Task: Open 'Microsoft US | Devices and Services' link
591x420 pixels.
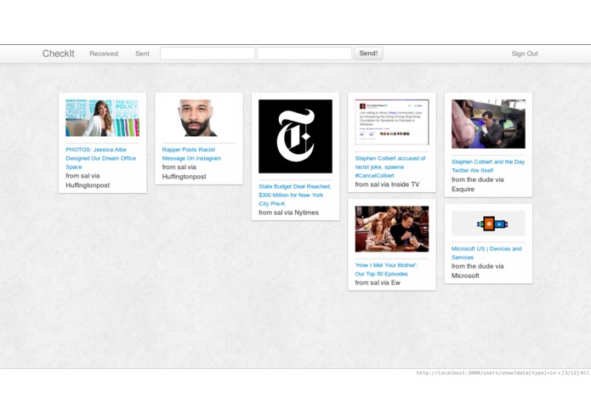Action: [486, 253]
